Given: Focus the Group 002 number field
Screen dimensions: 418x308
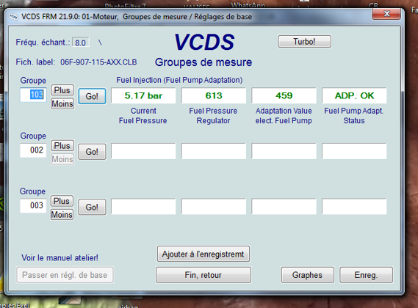Looking at the screenshot, I should coord(33,150).
